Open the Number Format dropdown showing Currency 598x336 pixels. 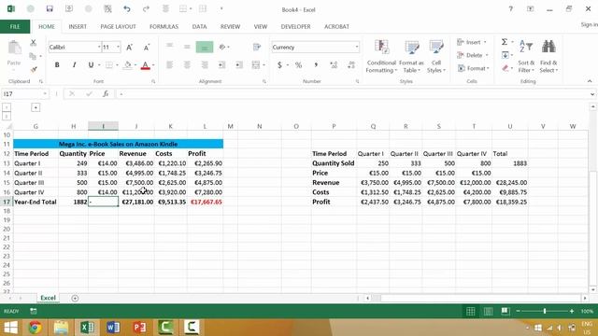(357, 48)
